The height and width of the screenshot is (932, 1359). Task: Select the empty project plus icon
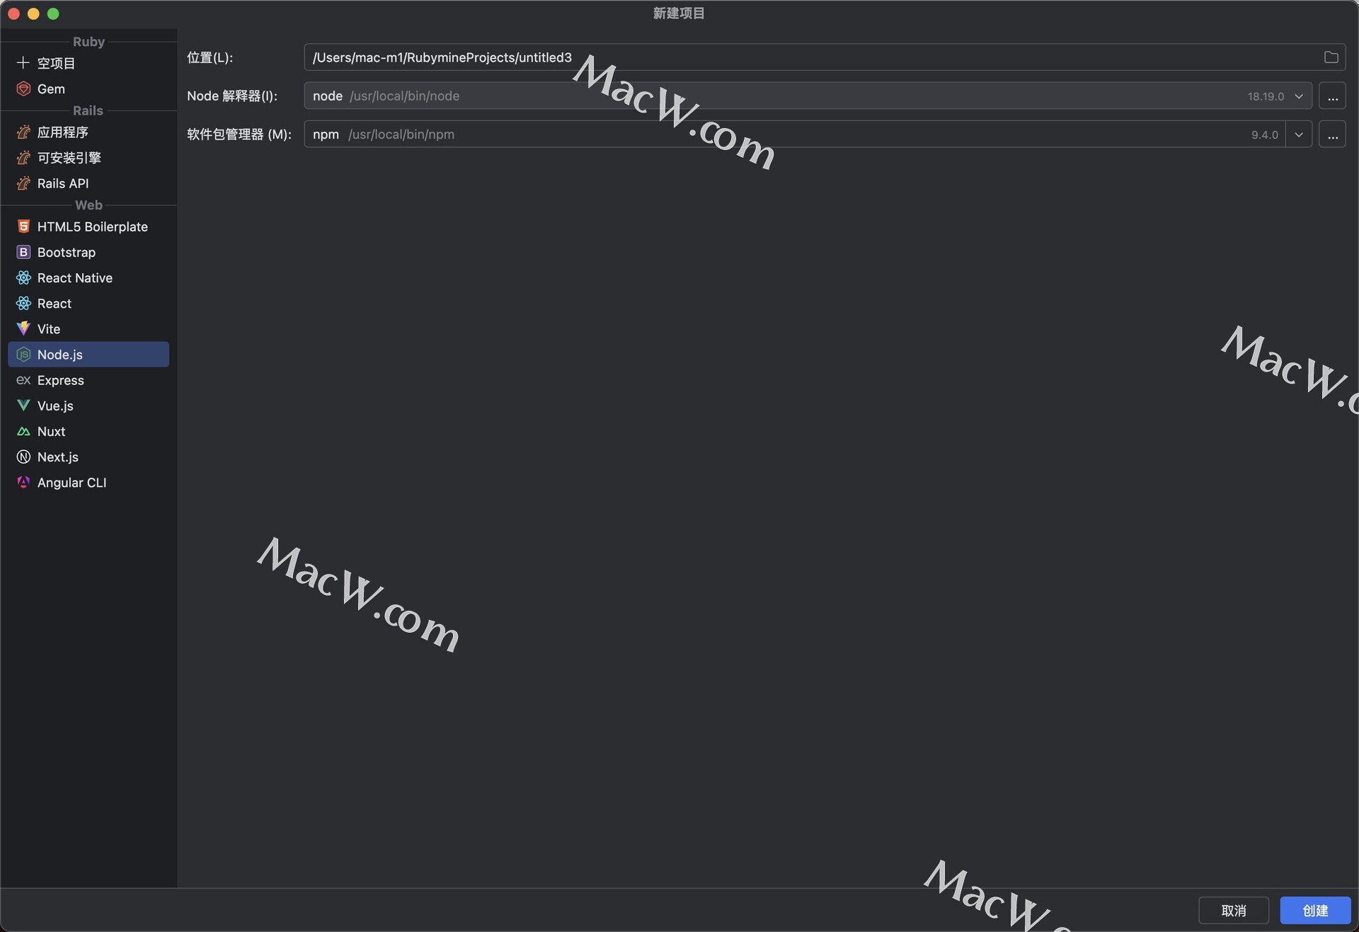click(23, 63)
